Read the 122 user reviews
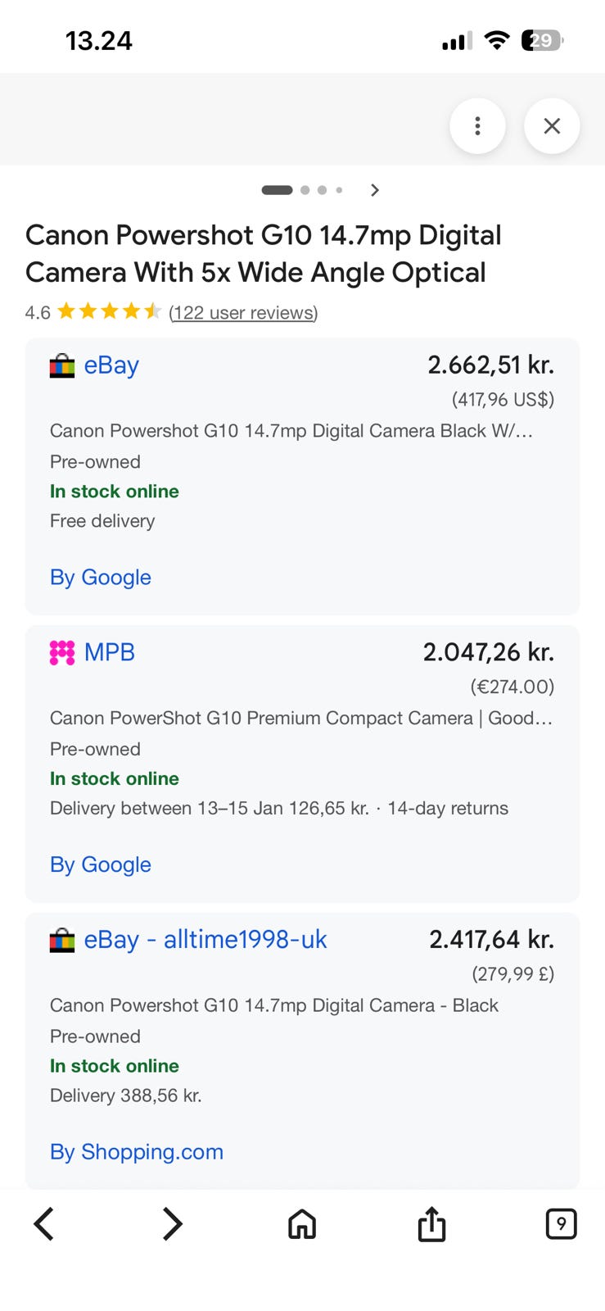Viewport: 605px width, 1311px height. coord(243,312)
